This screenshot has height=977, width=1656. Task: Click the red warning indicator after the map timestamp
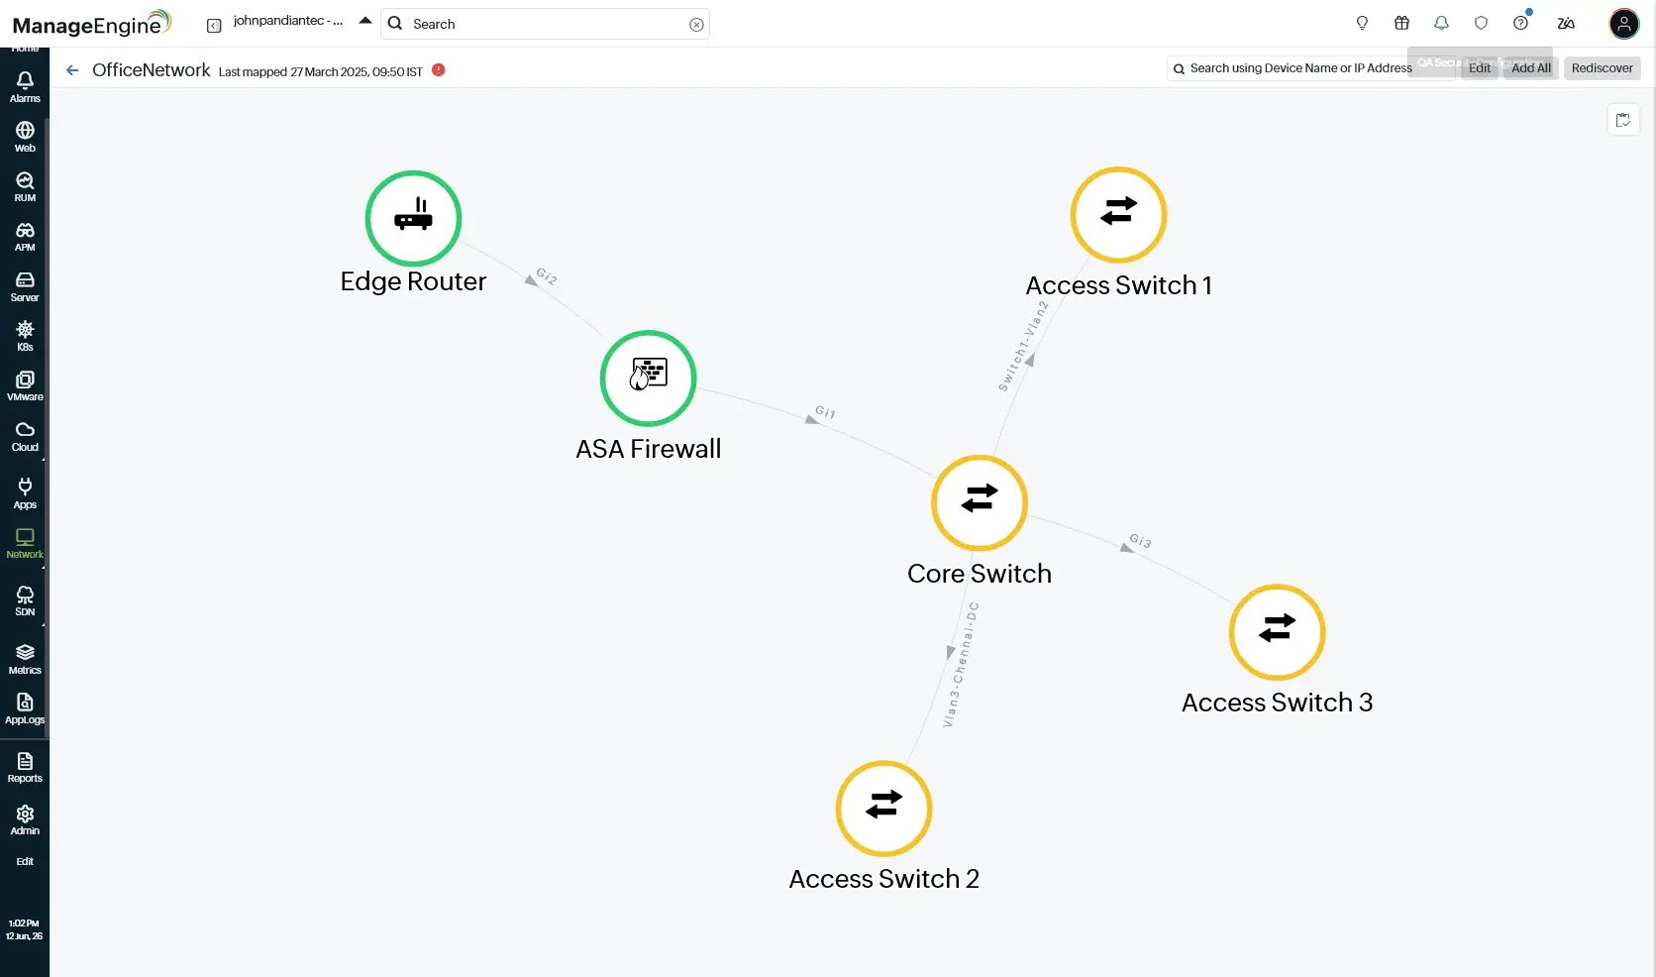[x=439, y=69]
